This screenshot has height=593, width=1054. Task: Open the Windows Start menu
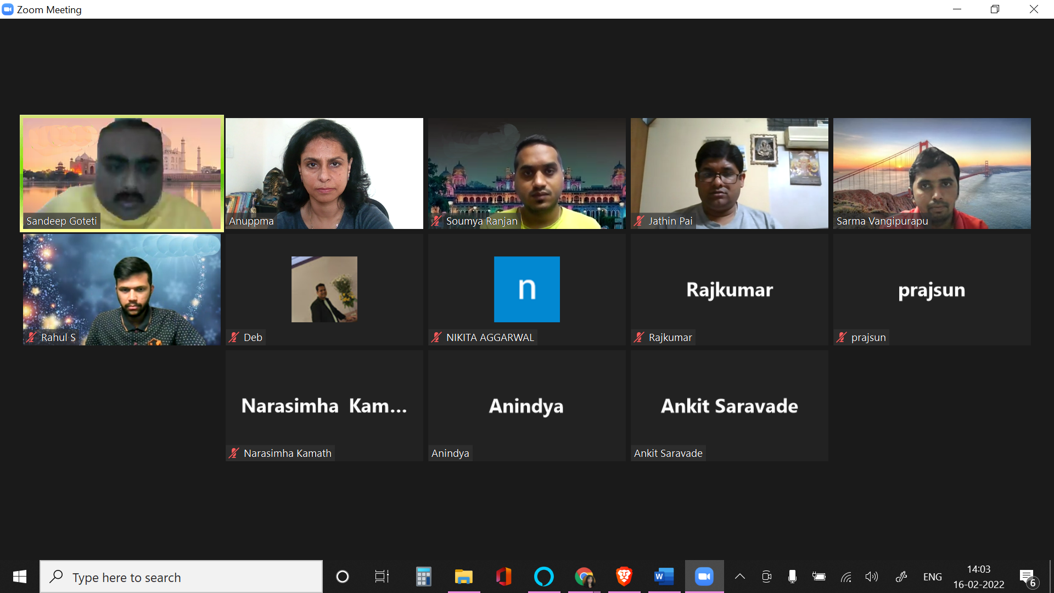point(20,577)
